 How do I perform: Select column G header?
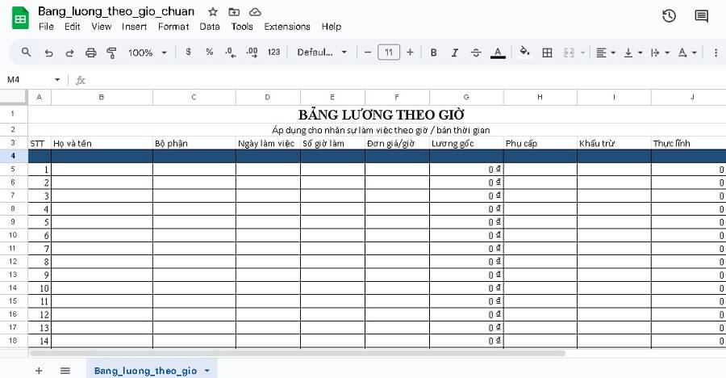click(x=466, y=97)
